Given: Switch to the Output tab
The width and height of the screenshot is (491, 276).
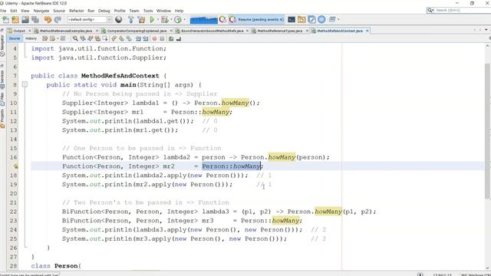Looking at the screenshot, I should pyautogui.click(x=18, y=31).
